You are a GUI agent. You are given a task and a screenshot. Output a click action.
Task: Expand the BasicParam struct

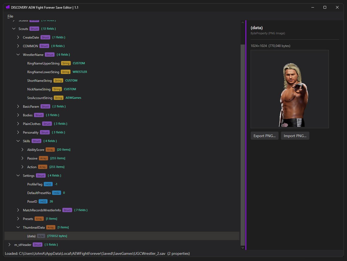point(18,107)
